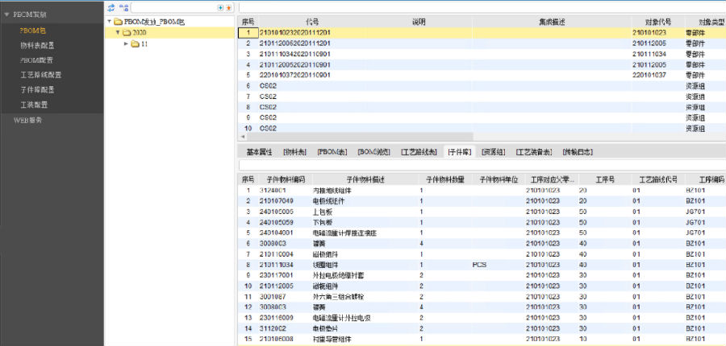726x346 pixels.
Task: Click the refresh icon above the tree
Action: 111,7
